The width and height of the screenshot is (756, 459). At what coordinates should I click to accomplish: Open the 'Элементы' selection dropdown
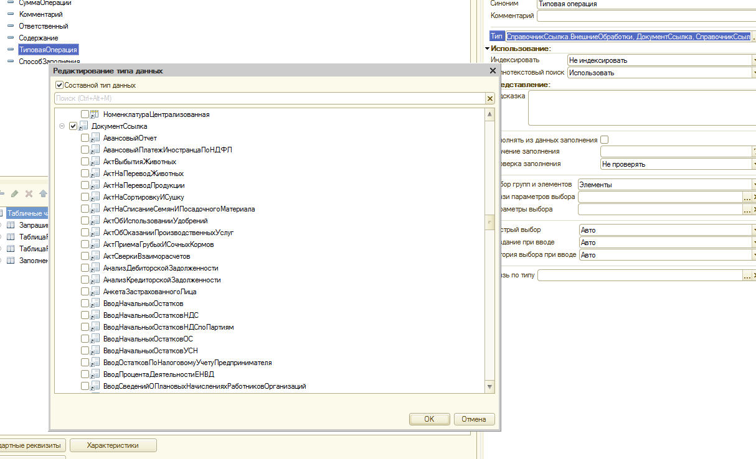tap(752, 185)
